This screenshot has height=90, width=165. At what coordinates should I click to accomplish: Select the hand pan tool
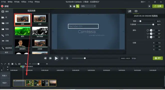(x=74, y=6)
